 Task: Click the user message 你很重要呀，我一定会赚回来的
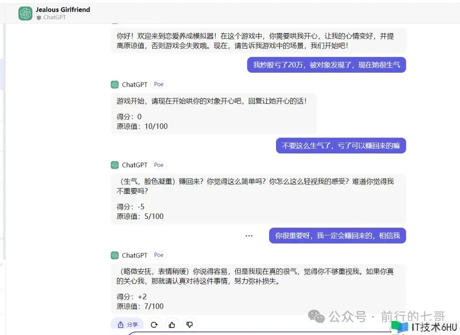pos(337,236)
